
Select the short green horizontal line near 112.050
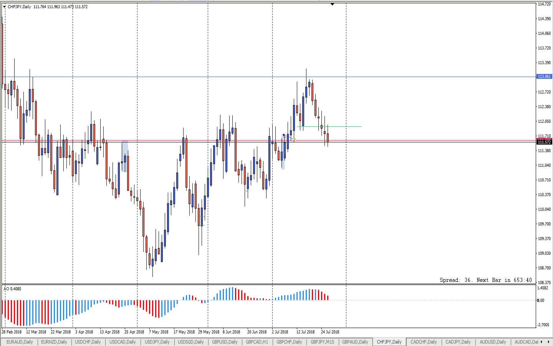click(329, 126)
